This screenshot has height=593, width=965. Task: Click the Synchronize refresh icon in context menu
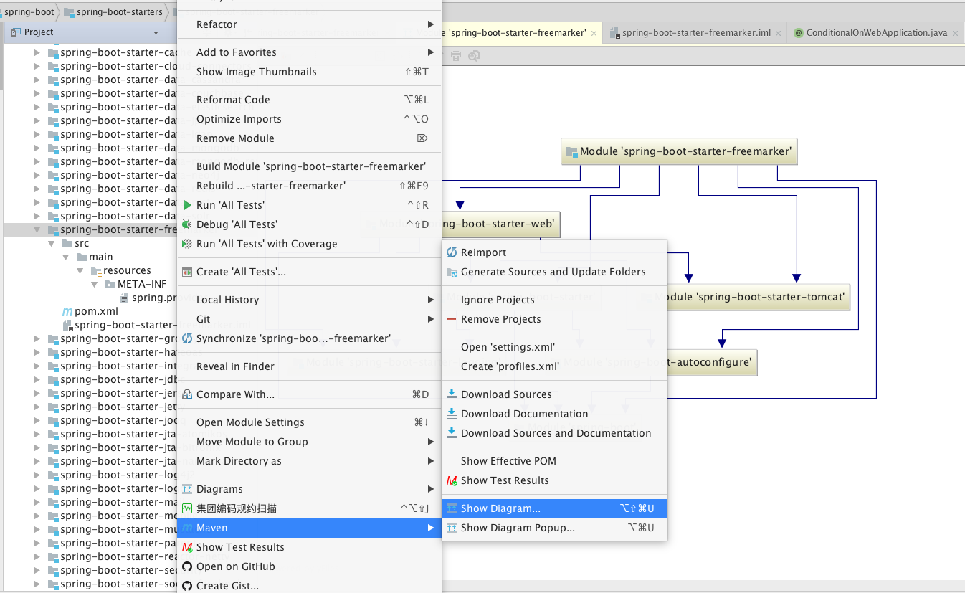click(x=187, y=338)
